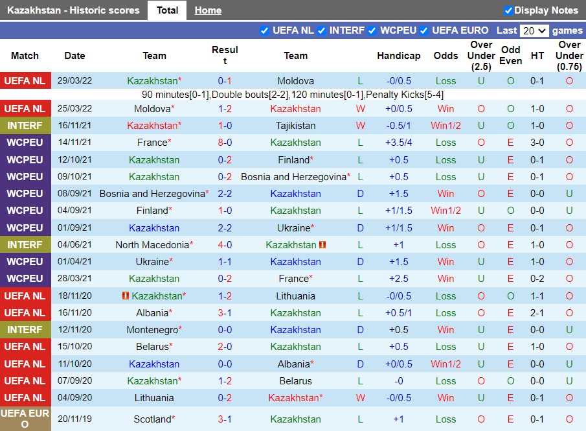Toggle the Display Notes checkbox

tap(508, 10)
